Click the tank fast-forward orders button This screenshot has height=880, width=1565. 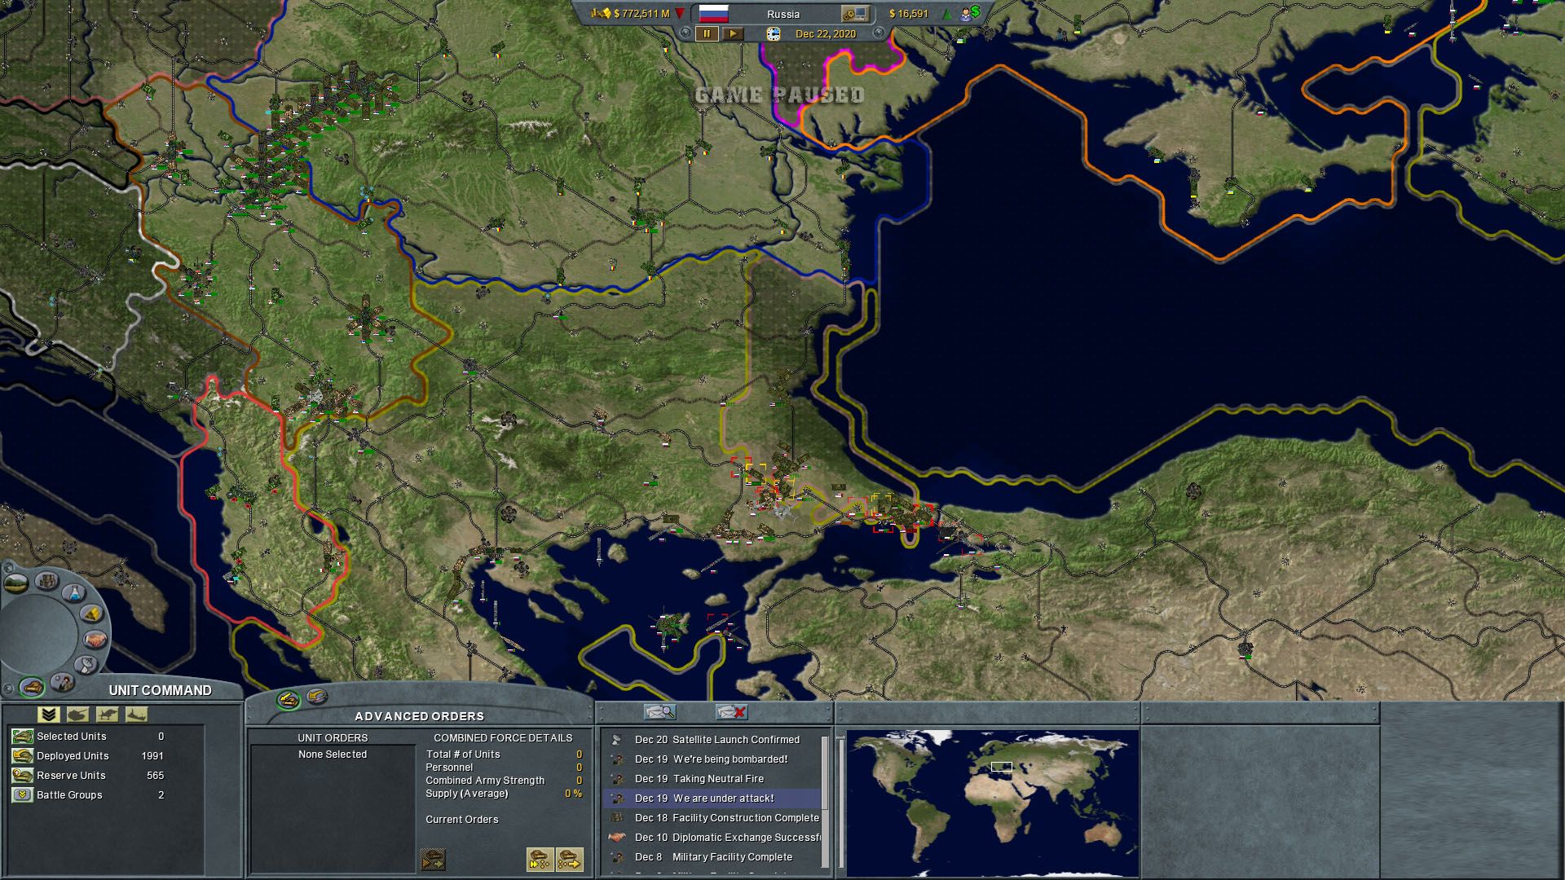pos(540,859)
